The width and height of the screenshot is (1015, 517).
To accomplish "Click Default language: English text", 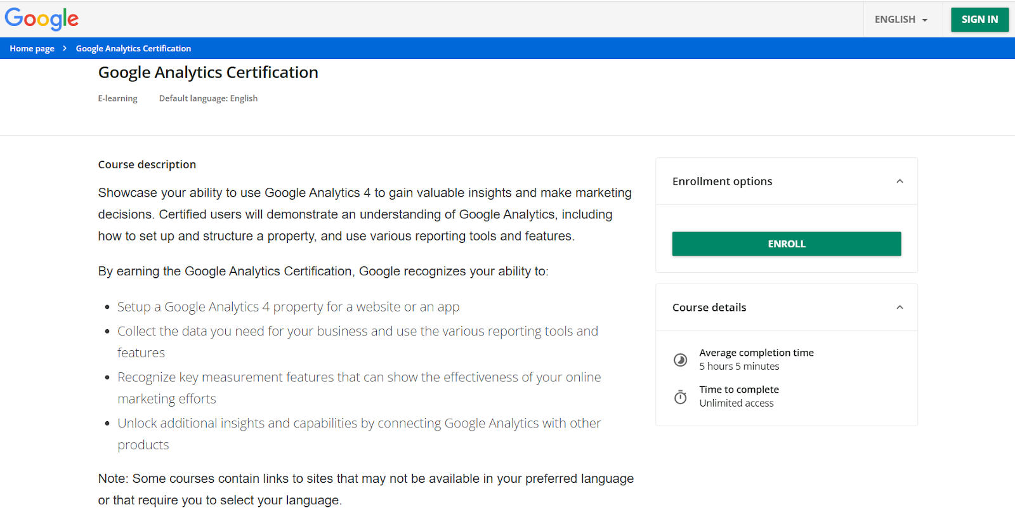I will (x=208, y=98).
